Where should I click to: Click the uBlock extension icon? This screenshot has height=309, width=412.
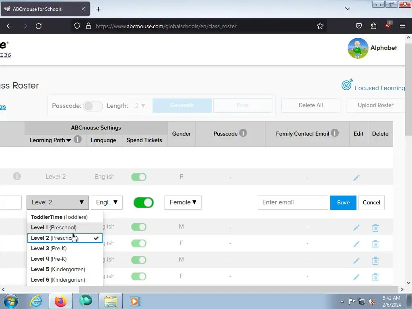coord(388,25)
